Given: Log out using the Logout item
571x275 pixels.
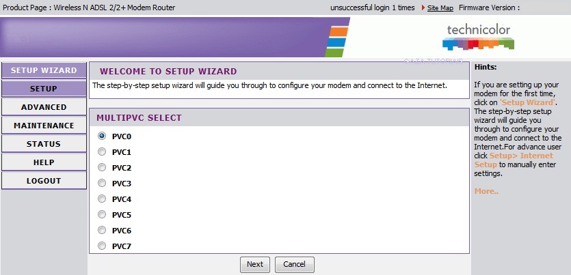Looking at the screenshot, I should [44, 181].
